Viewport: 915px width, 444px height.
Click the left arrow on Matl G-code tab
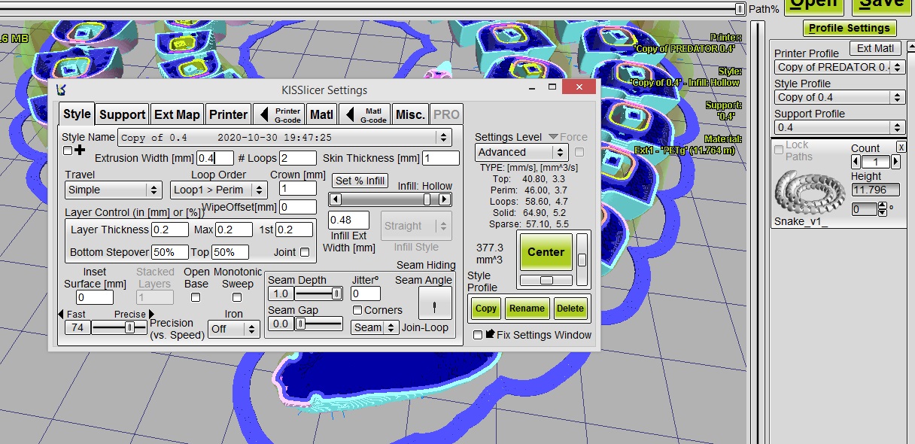tap(351, 114)
